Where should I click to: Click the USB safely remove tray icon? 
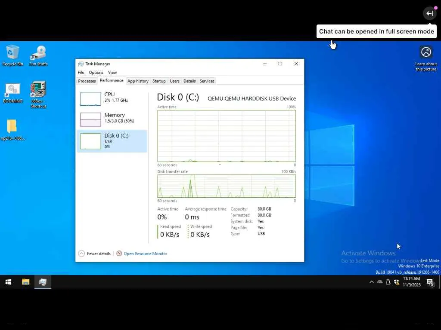(x=388, y=282)
